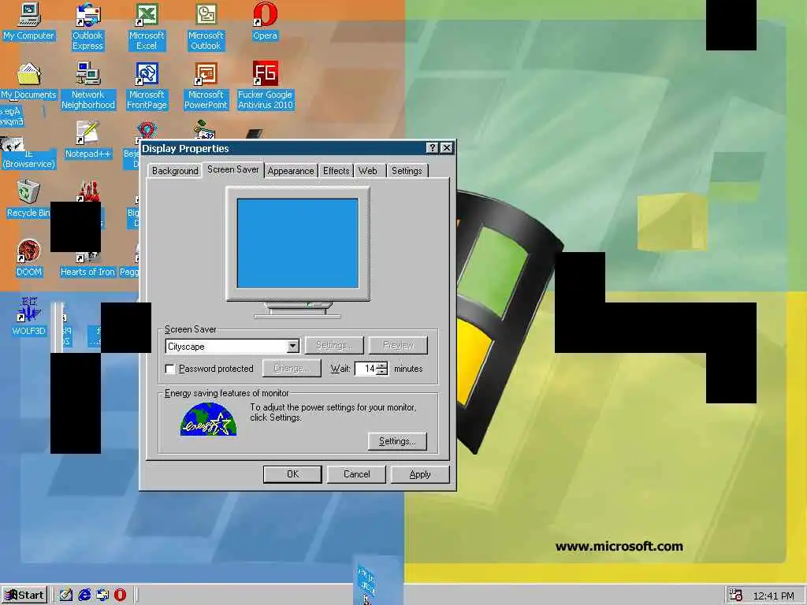Click the Change password button
This screenshot has width=807, height=605.
(292, 369)
